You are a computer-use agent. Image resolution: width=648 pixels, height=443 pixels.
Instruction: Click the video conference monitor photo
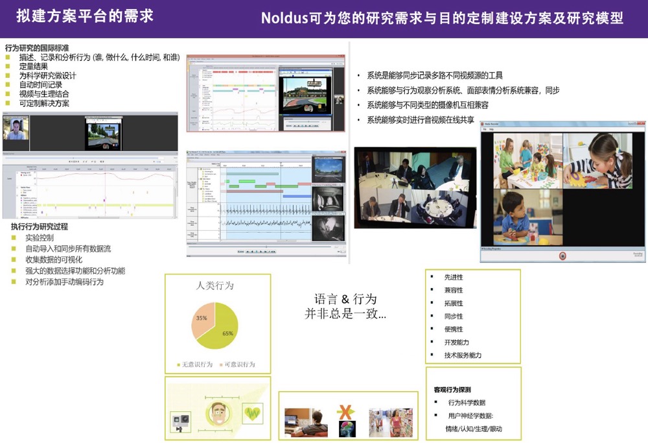(415, 188)
